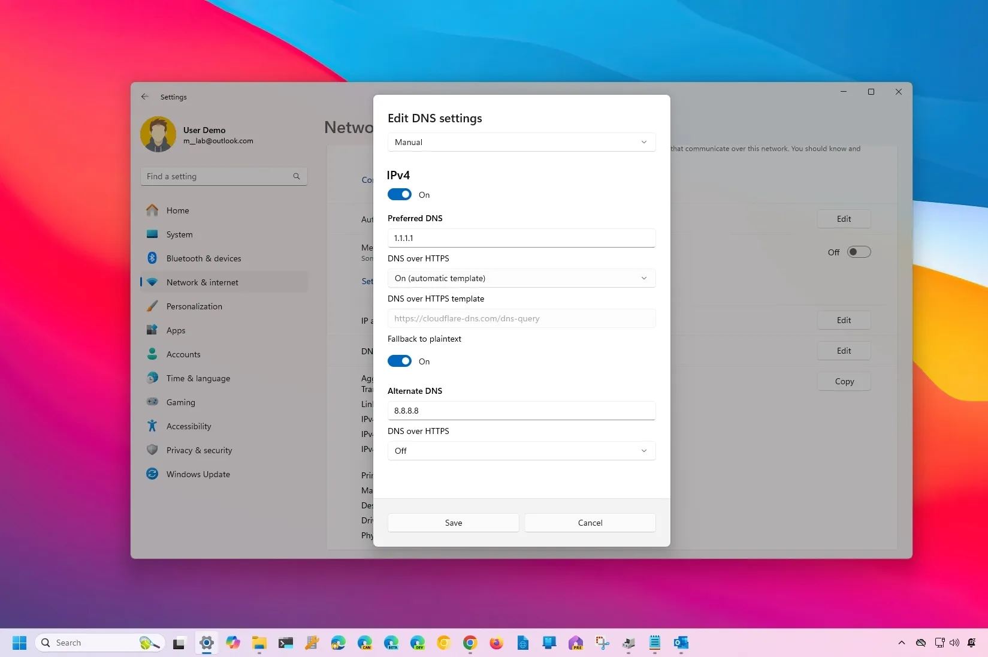Disable the Fallback to plaintext toggle
This screenshot has width=988, height=657.
[400, 361]
